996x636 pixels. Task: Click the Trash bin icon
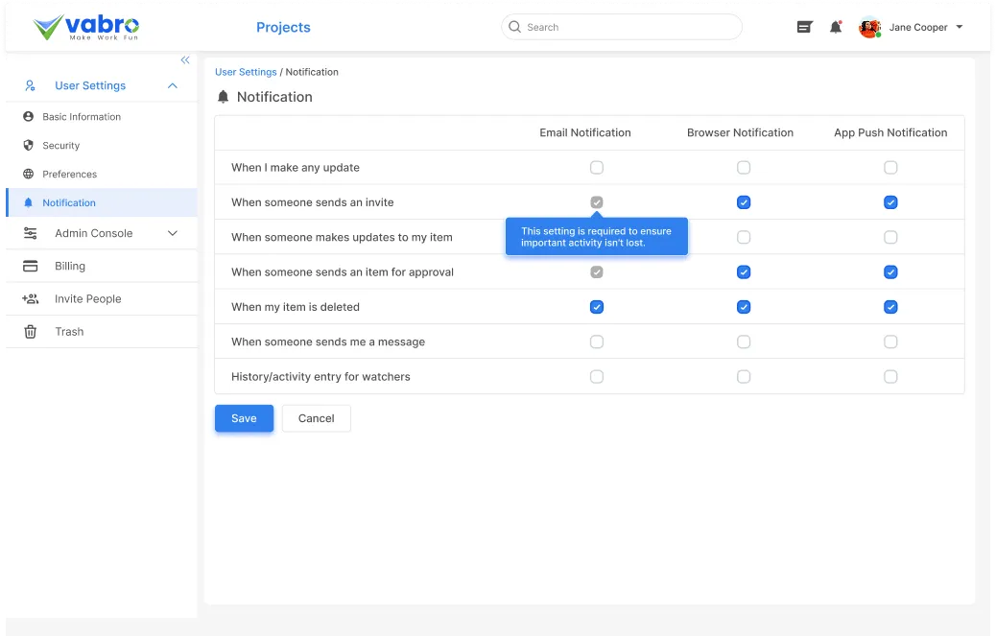tap(28, 331)
